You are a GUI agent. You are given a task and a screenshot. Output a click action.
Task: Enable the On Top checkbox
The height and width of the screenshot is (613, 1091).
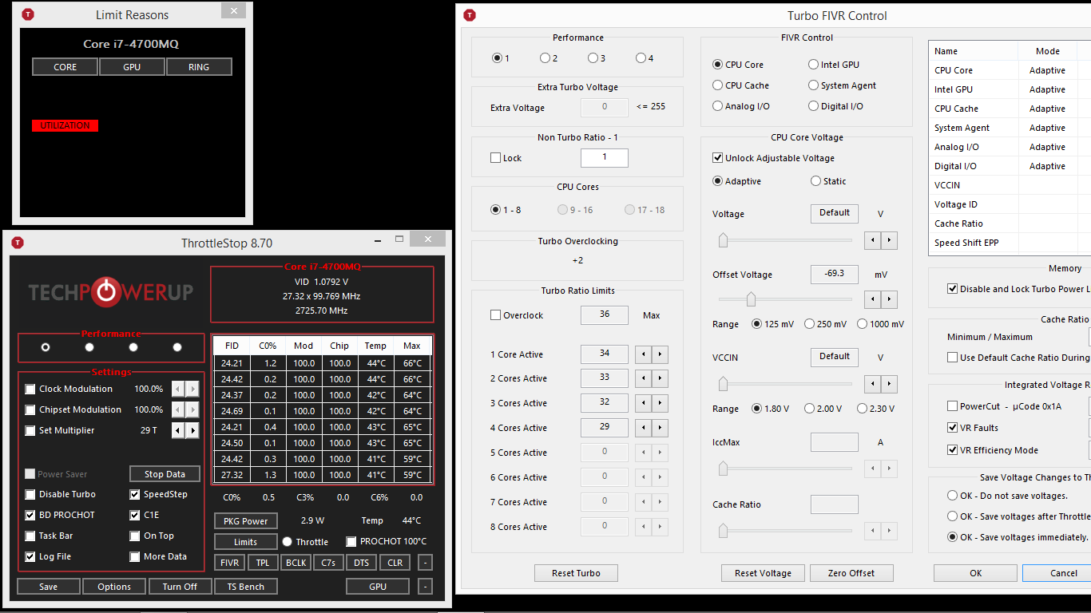pyautogui.click(x=135, y=536)
